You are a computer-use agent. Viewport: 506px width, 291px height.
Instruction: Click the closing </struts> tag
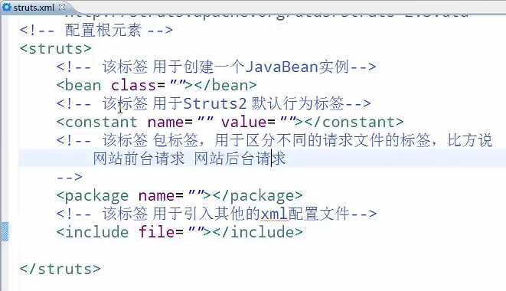tap(60, 269)
